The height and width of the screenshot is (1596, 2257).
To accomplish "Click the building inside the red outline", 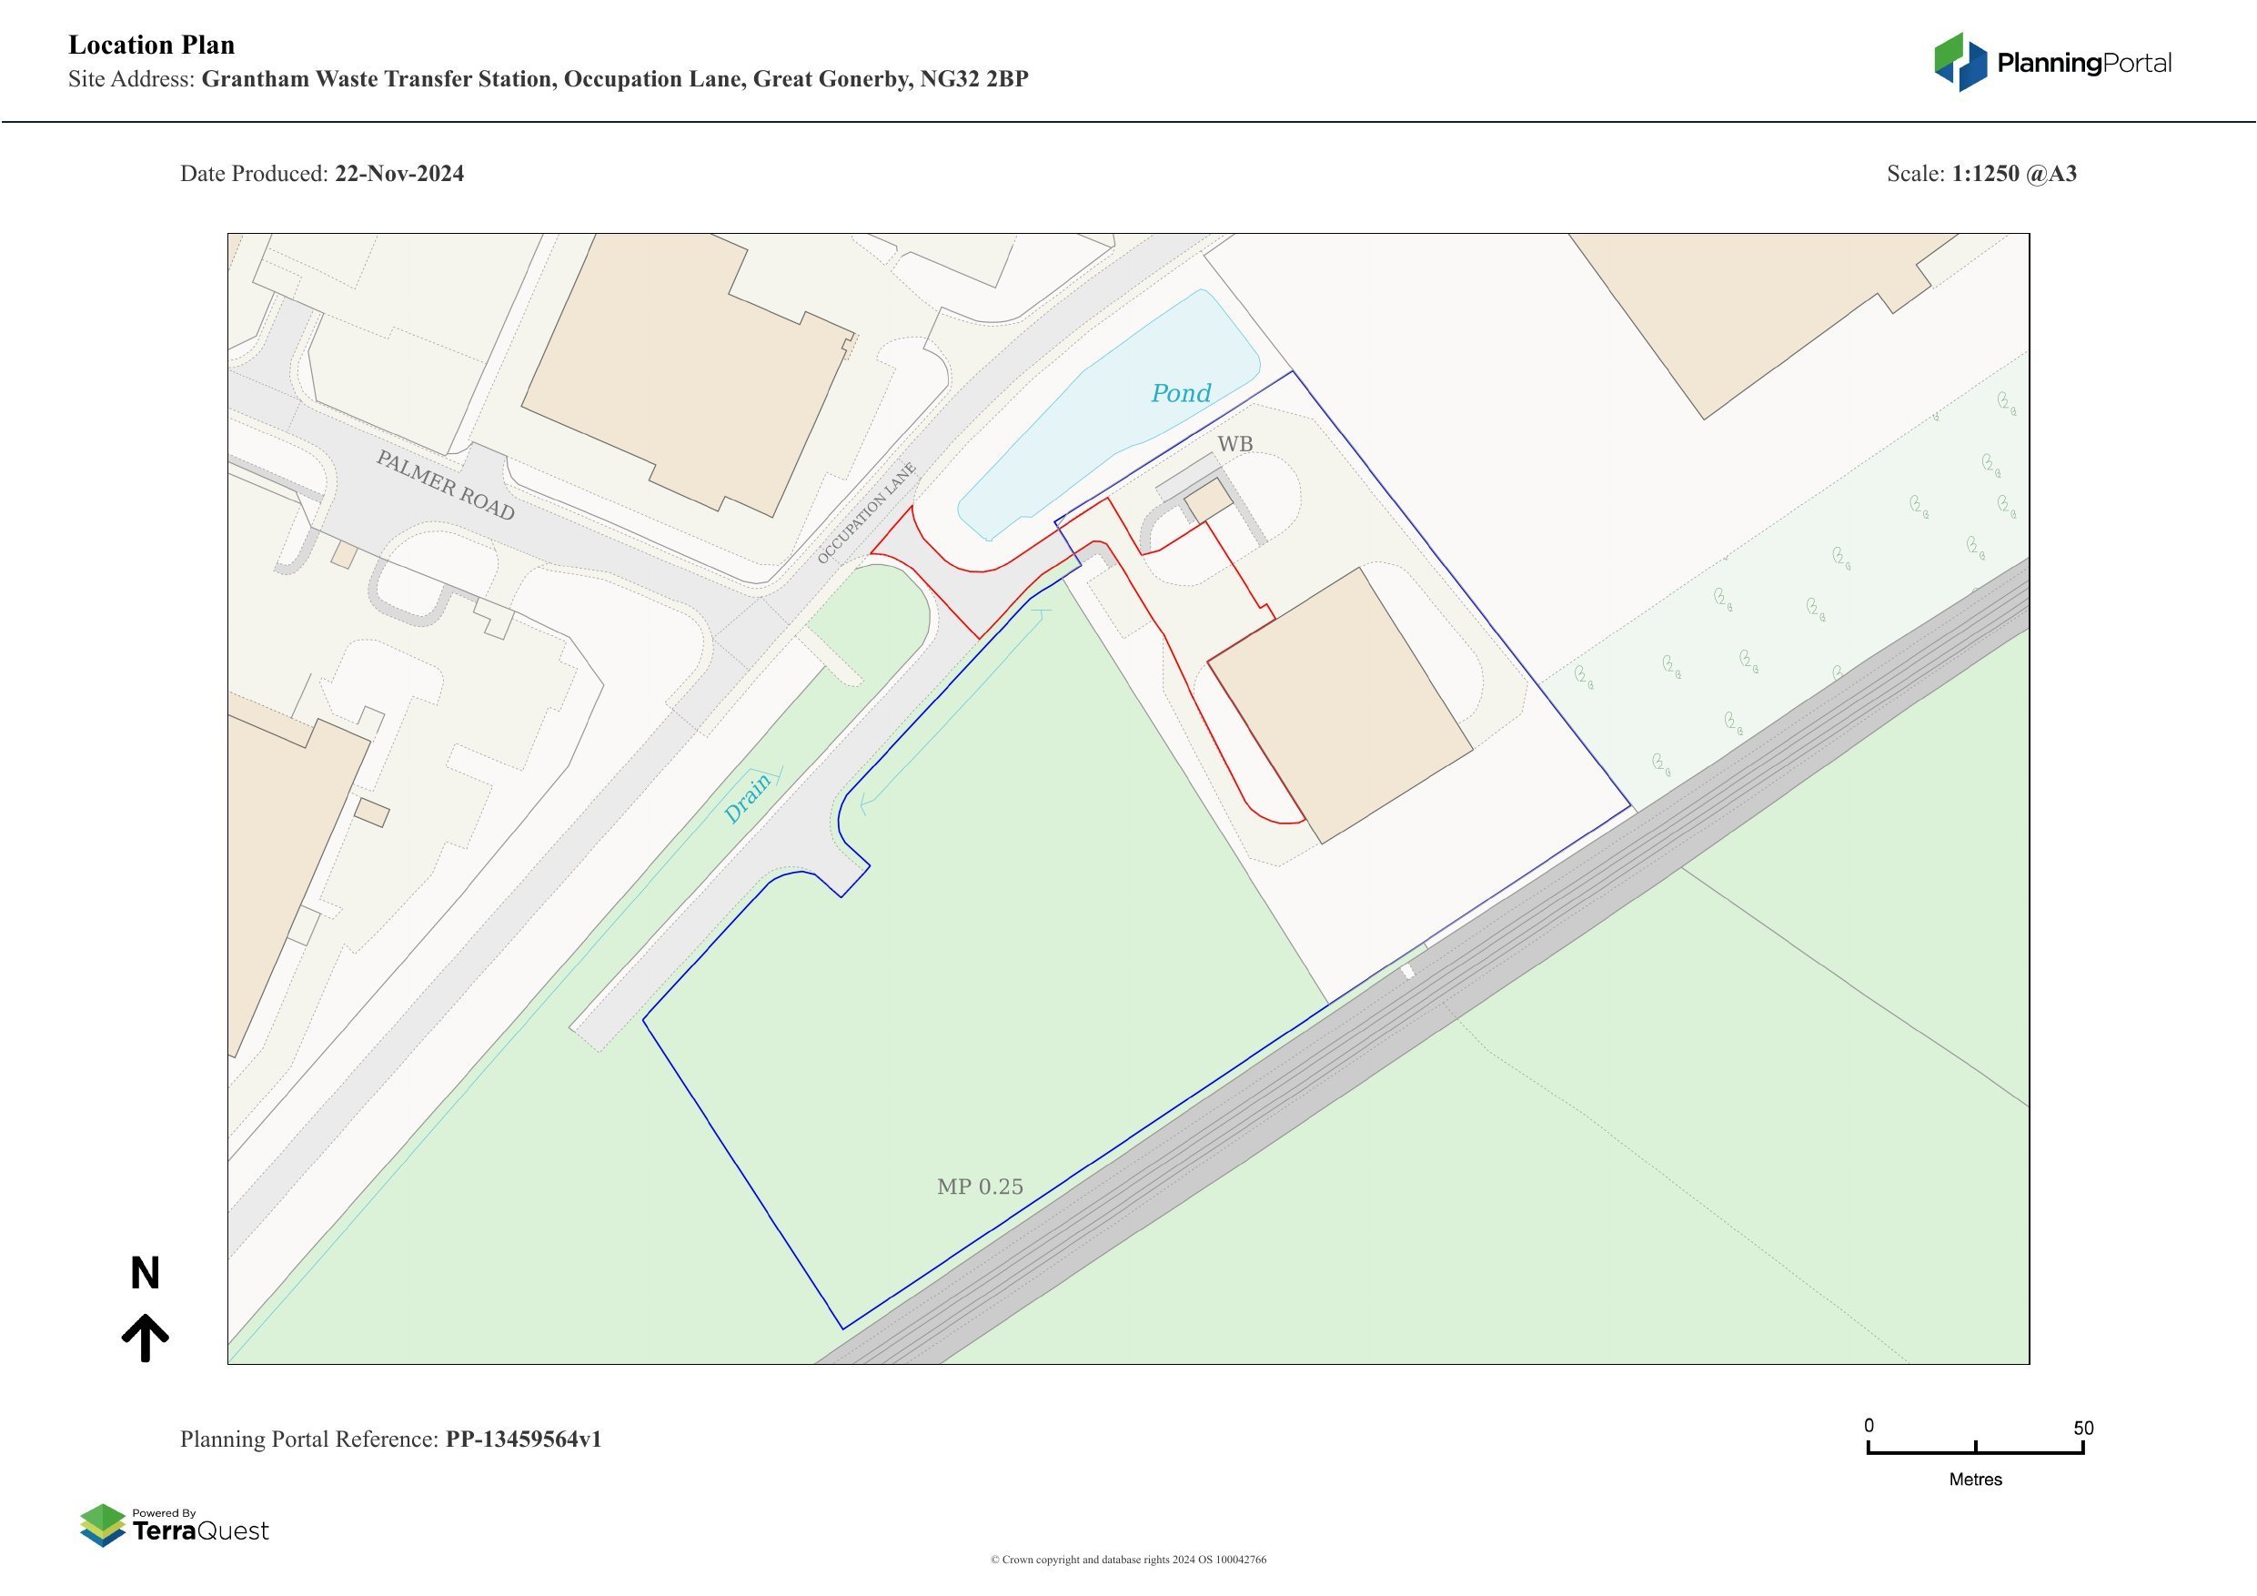I will (1339, 704).
